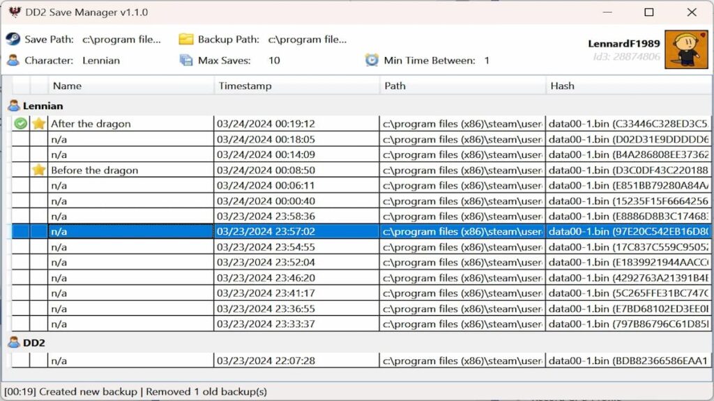Screen dimensions: 714x401
Task: Click the yellow folder icon for Backup Path
Action: tap(185, 39)
